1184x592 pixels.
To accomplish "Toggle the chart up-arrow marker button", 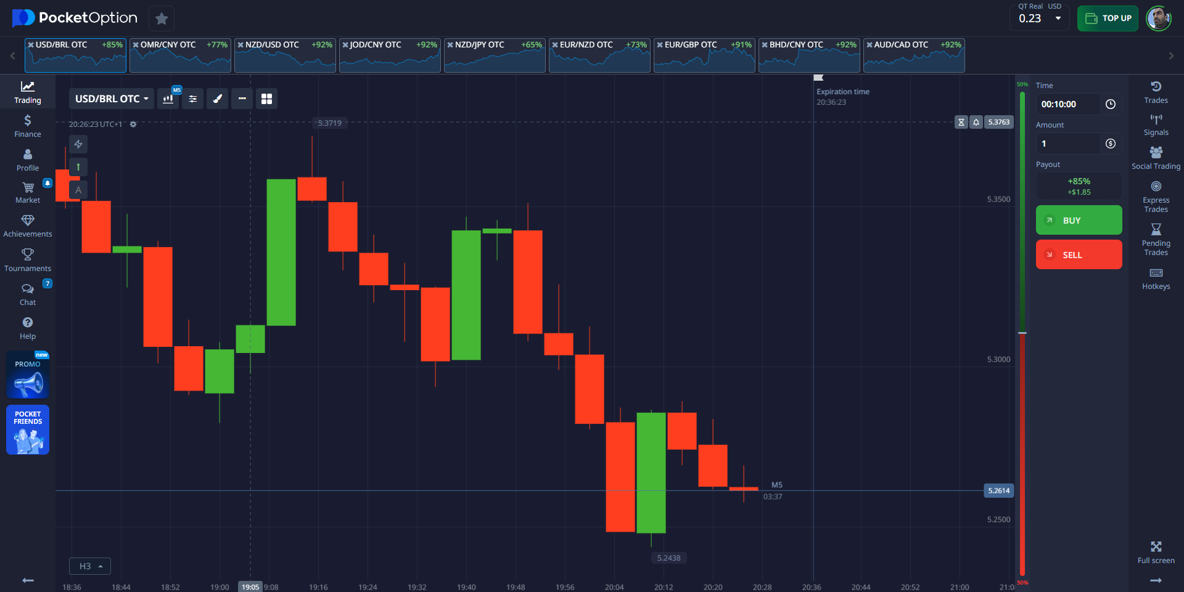I will coord(78,167).
